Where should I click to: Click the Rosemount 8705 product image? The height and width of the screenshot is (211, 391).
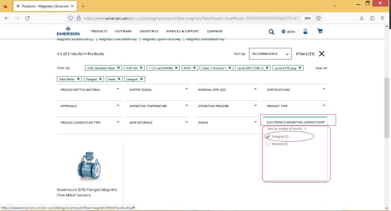[89, 166]
